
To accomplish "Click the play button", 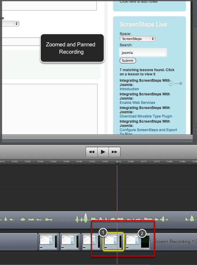I will point(103,152).
